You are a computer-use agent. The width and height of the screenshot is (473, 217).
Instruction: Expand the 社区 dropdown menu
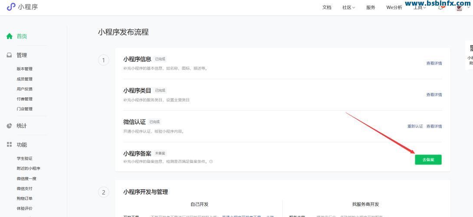[348, 7]
